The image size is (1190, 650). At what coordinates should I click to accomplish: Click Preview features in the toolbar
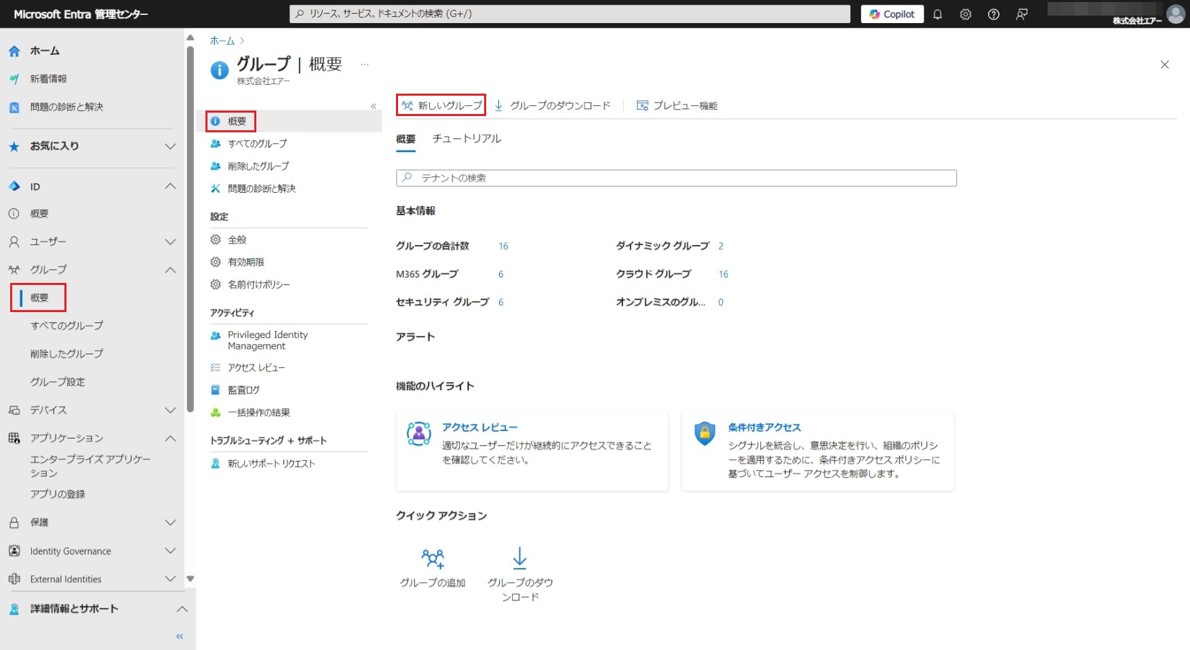coord(677,106)
